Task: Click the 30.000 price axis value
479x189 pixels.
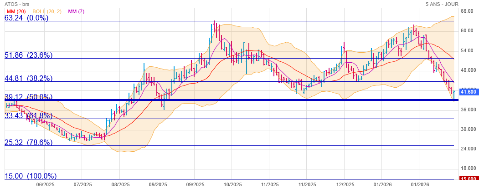Action: click(469, 129)
